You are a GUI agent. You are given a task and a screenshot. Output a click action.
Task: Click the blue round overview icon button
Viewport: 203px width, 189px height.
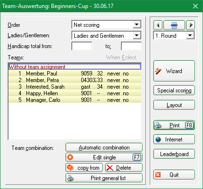tap(174, 25)
